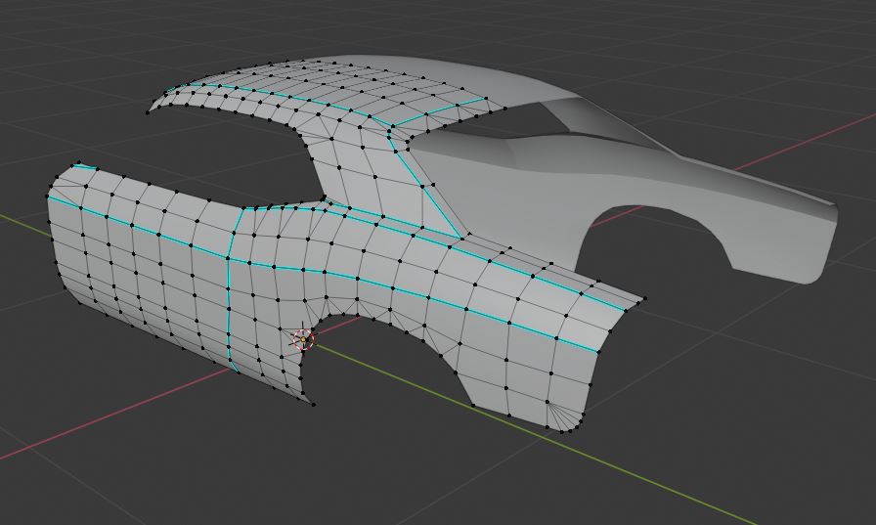
Task: Select the triangle-fan center vertex on the bumper corner
Action: point(547,402)
